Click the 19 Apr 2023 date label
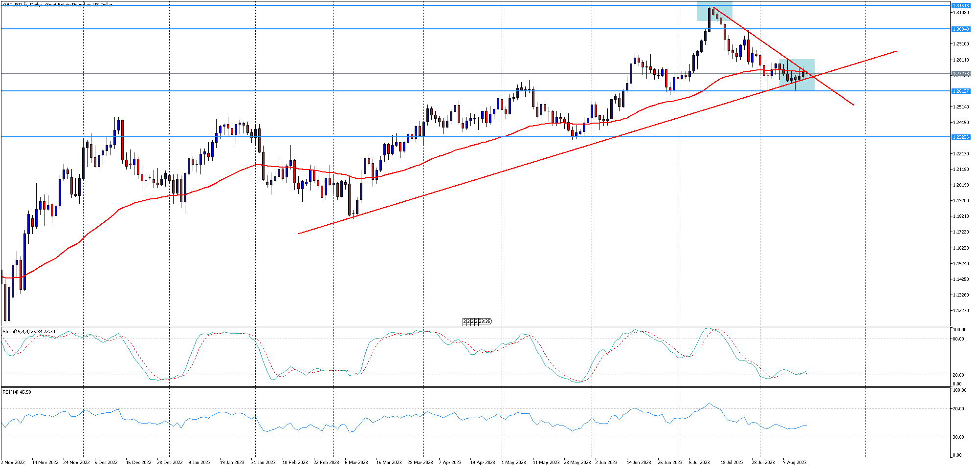 (x=483, y=463)
